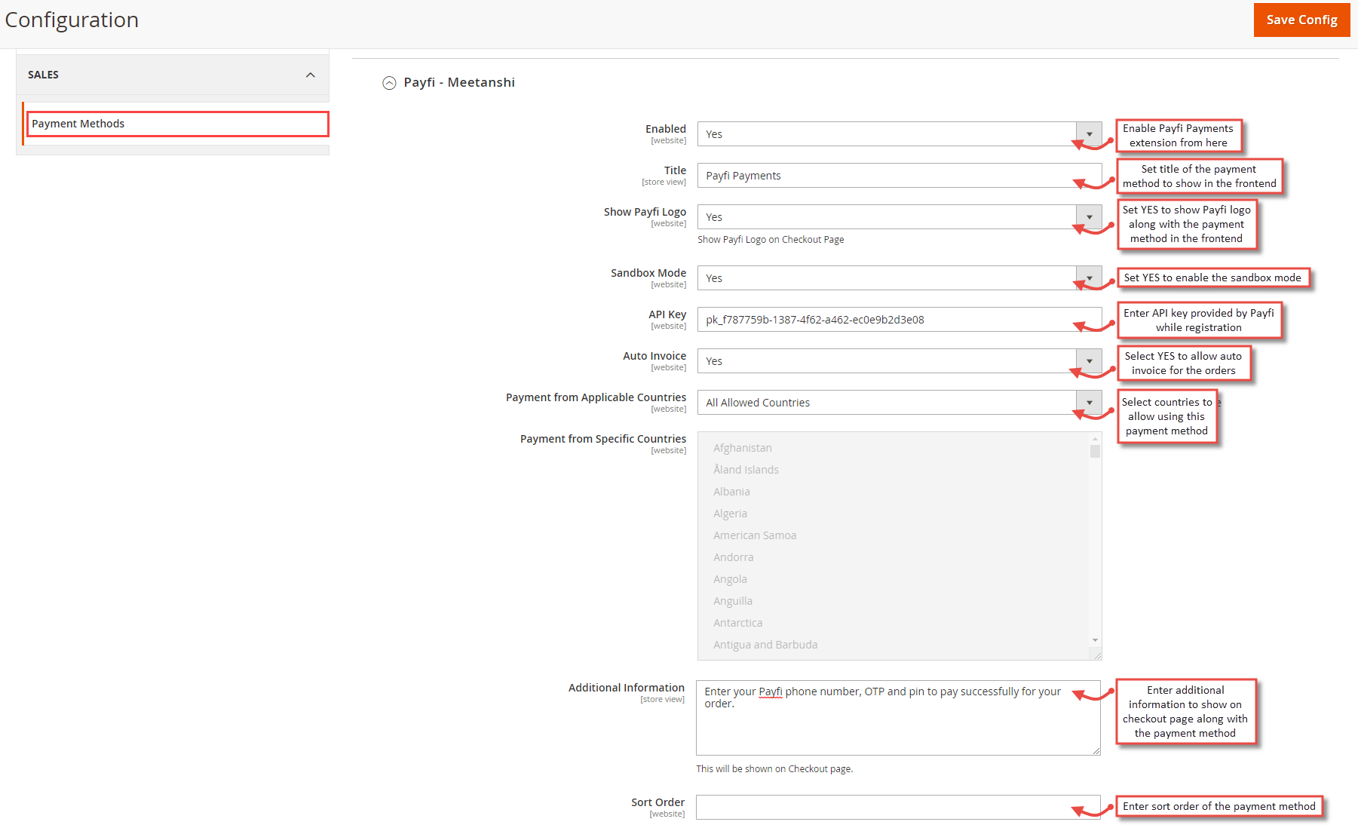Open the Show Payfi Logo dropdown

[900, 217]
